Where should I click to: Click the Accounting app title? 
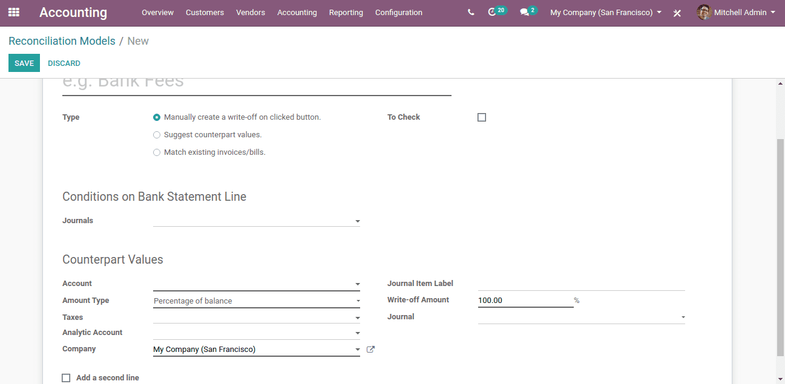73,12
